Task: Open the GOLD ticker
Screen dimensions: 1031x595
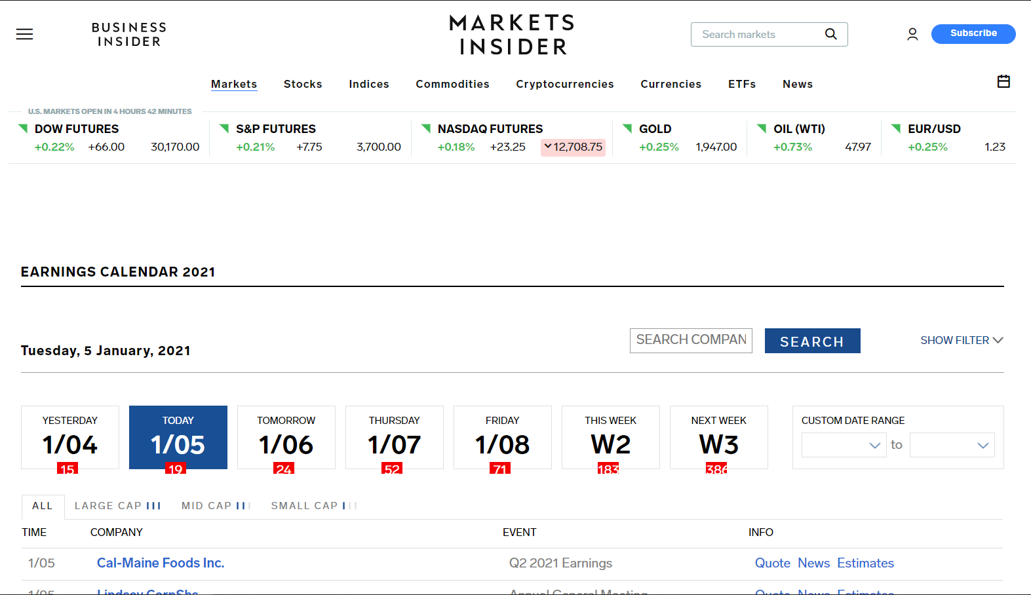Action: (x=655, y=129)
